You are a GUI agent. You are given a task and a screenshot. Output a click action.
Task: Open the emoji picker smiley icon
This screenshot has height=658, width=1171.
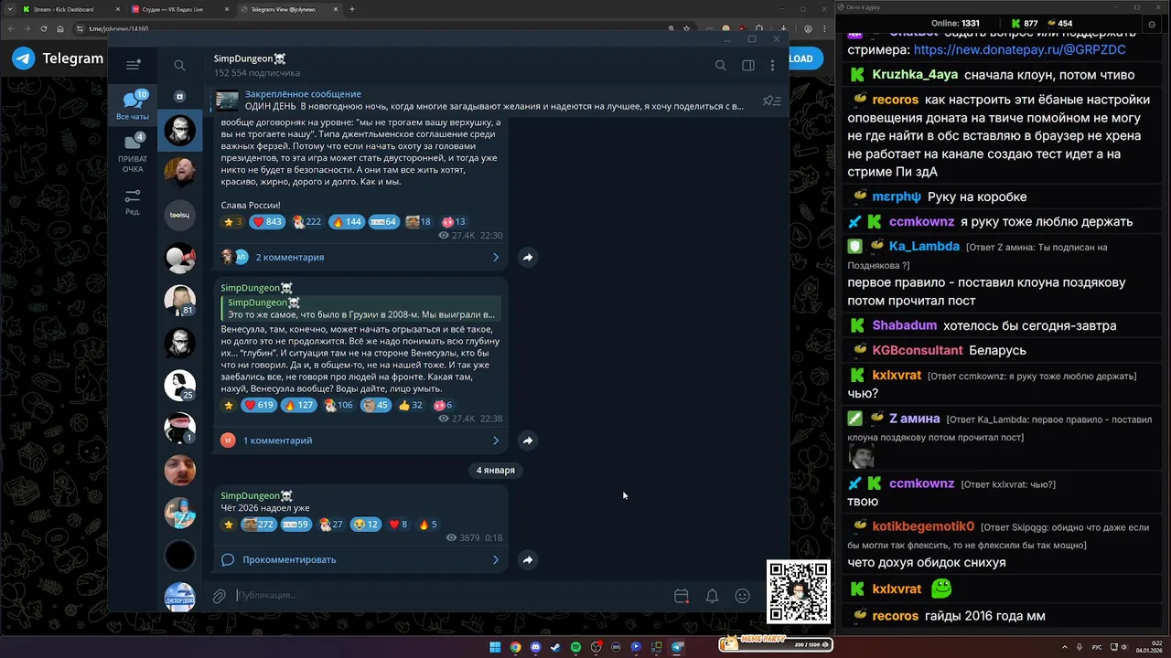pyautogui.click(x=743, y=596)
